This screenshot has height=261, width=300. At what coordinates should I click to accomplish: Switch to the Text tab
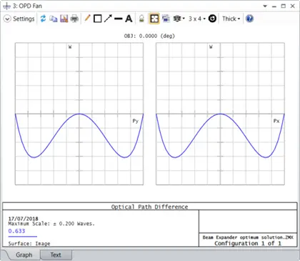click(x=56, y=255)
